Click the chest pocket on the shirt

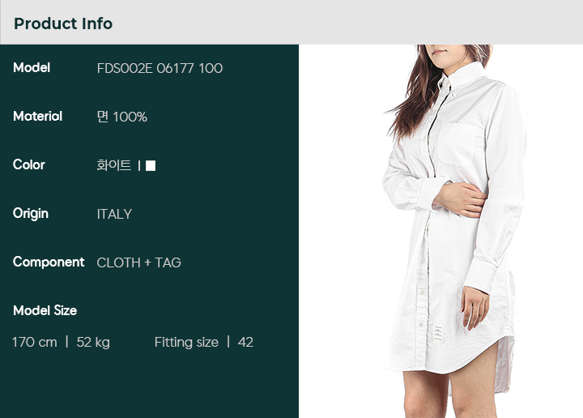458,145
